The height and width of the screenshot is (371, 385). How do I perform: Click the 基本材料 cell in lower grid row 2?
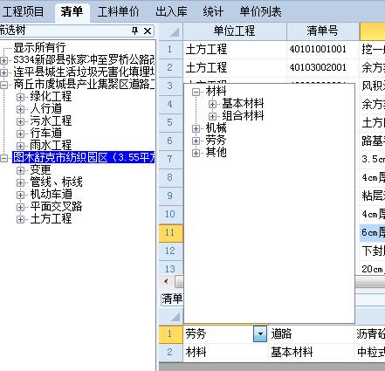[311, 352]
